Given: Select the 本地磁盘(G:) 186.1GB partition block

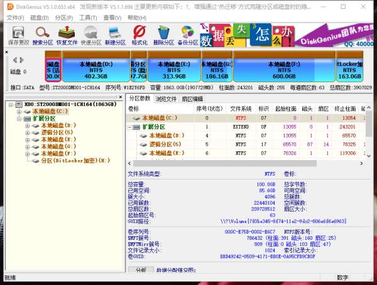Looking at the screenshot, I should 217,67.
